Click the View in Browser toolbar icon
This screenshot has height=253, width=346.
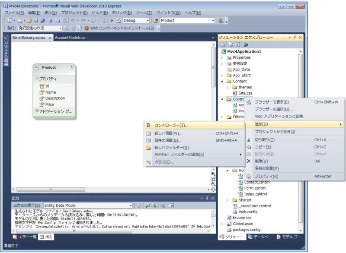click(x=119, y=20)
